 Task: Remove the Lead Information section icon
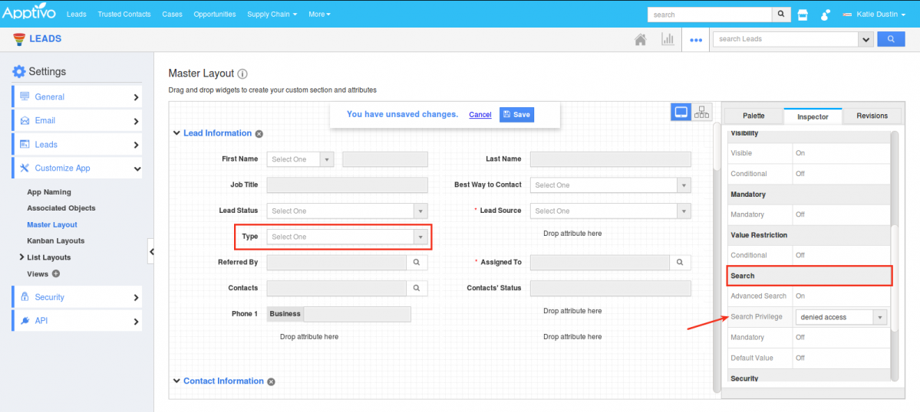coord(259,134)
